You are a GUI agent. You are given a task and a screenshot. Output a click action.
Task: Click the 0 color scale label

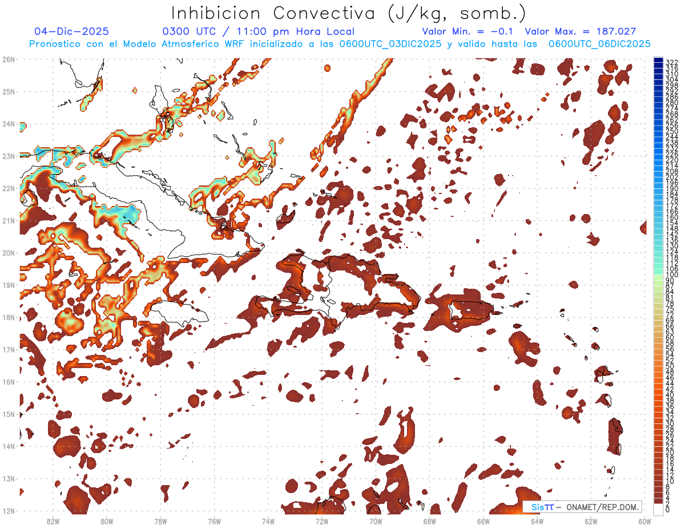[x=668, y=510]
